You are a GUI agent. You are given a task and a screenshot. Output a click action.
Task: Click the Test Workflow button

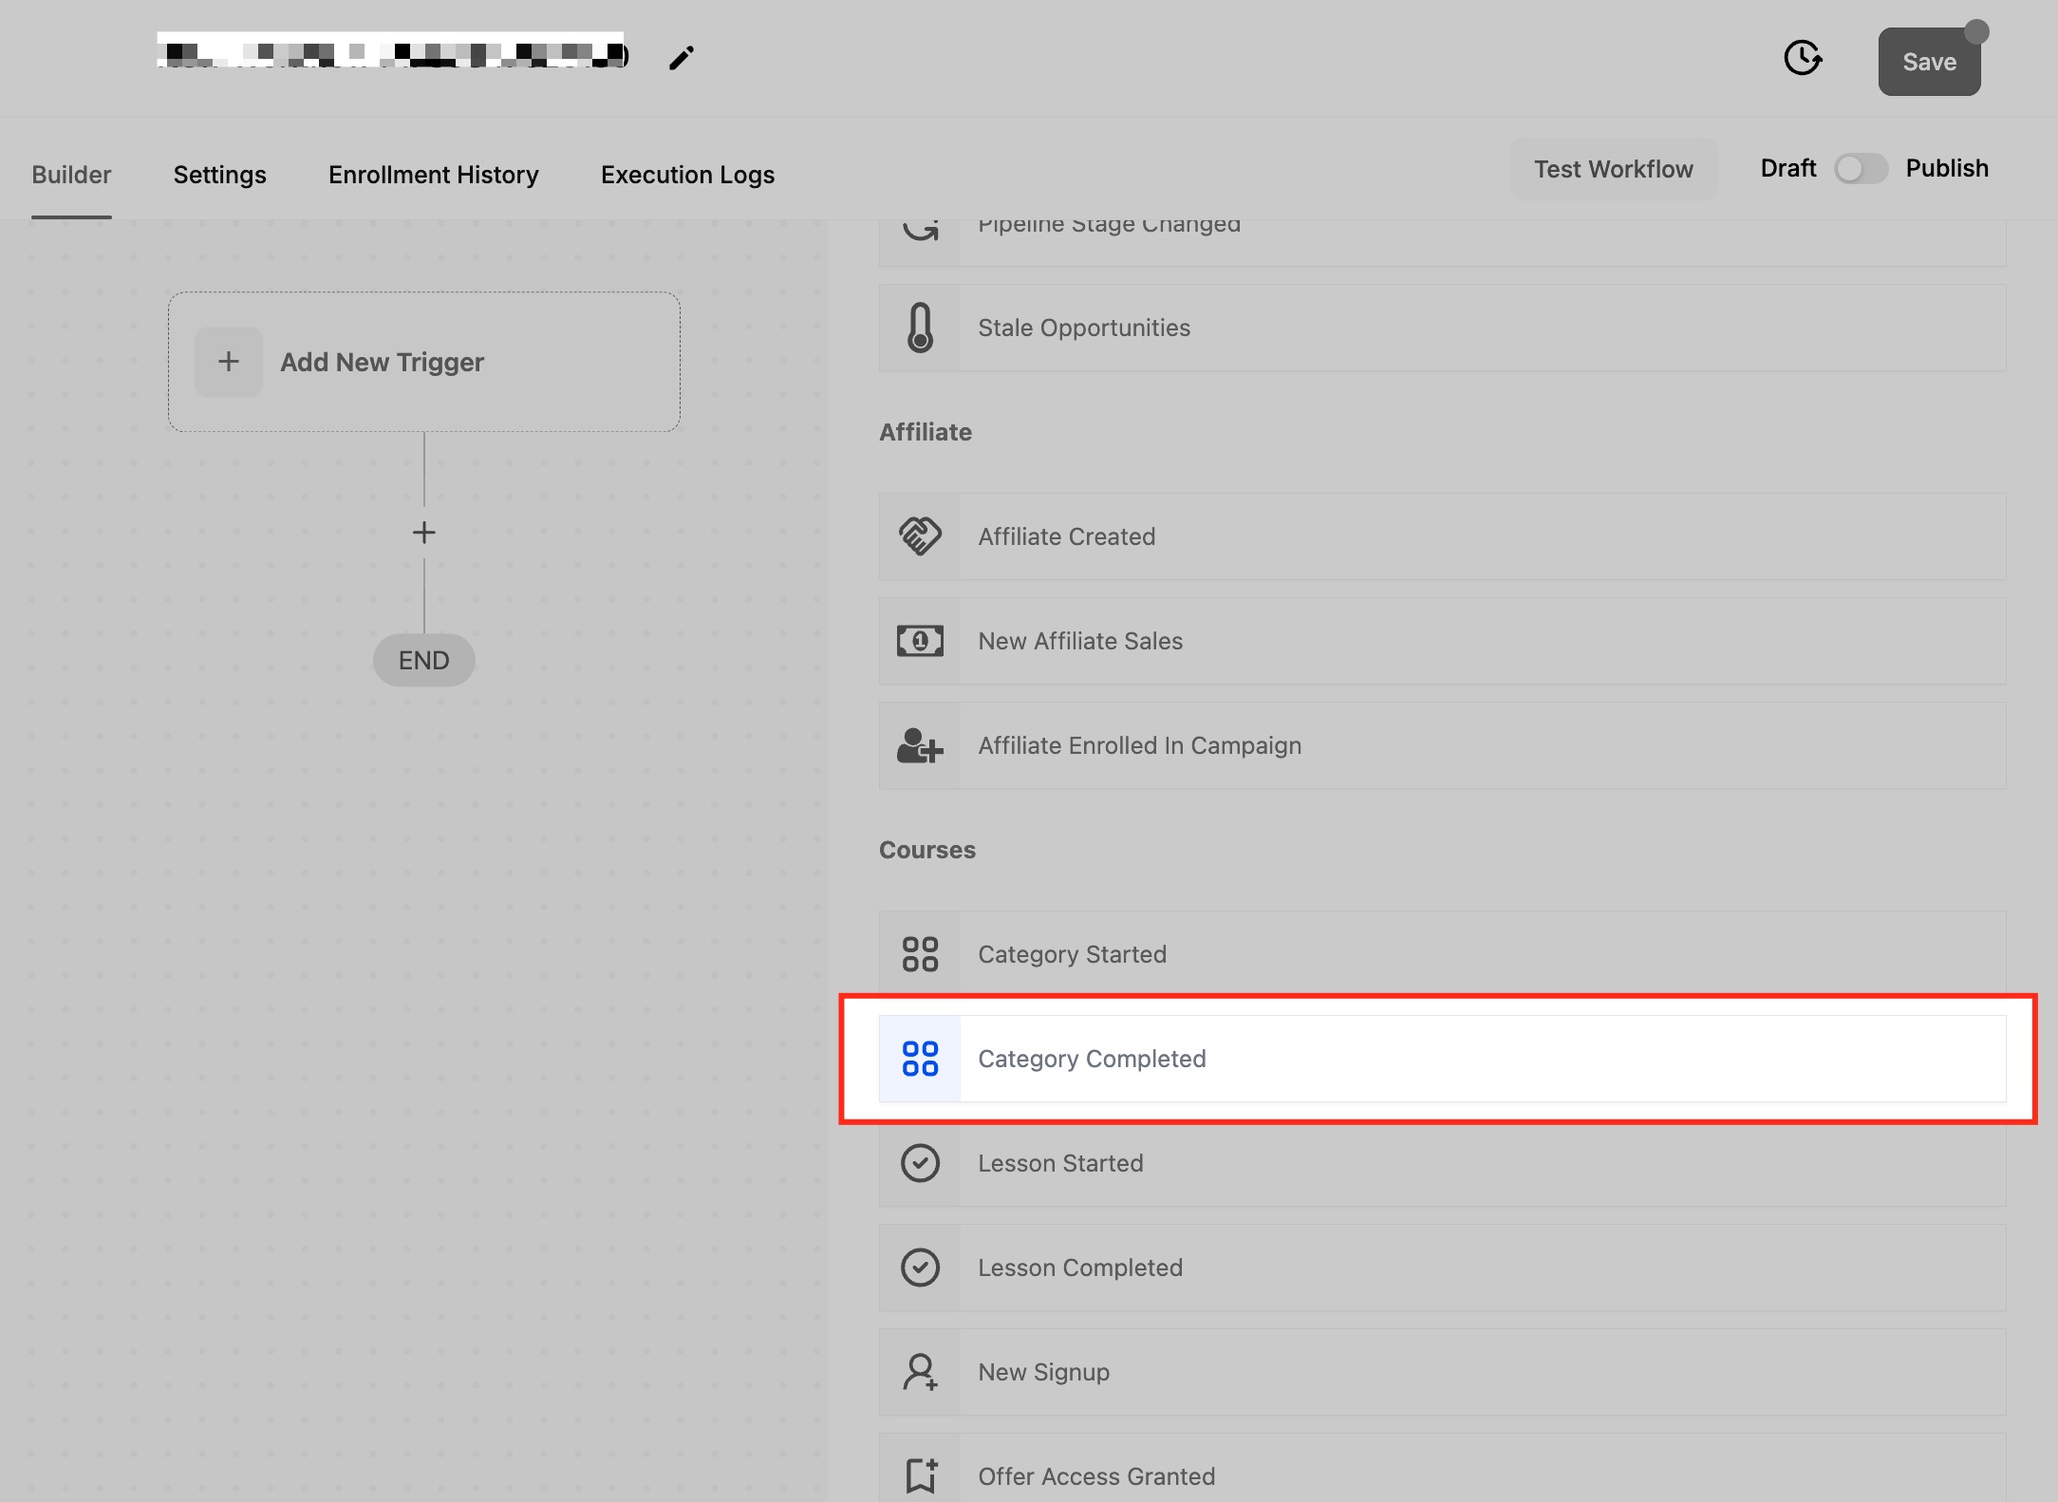point(1613,169)
